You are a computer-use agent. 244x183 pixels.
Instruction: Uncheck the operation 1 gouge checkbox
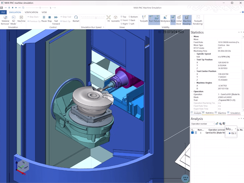pyautogui.click(x=193, y=133)
